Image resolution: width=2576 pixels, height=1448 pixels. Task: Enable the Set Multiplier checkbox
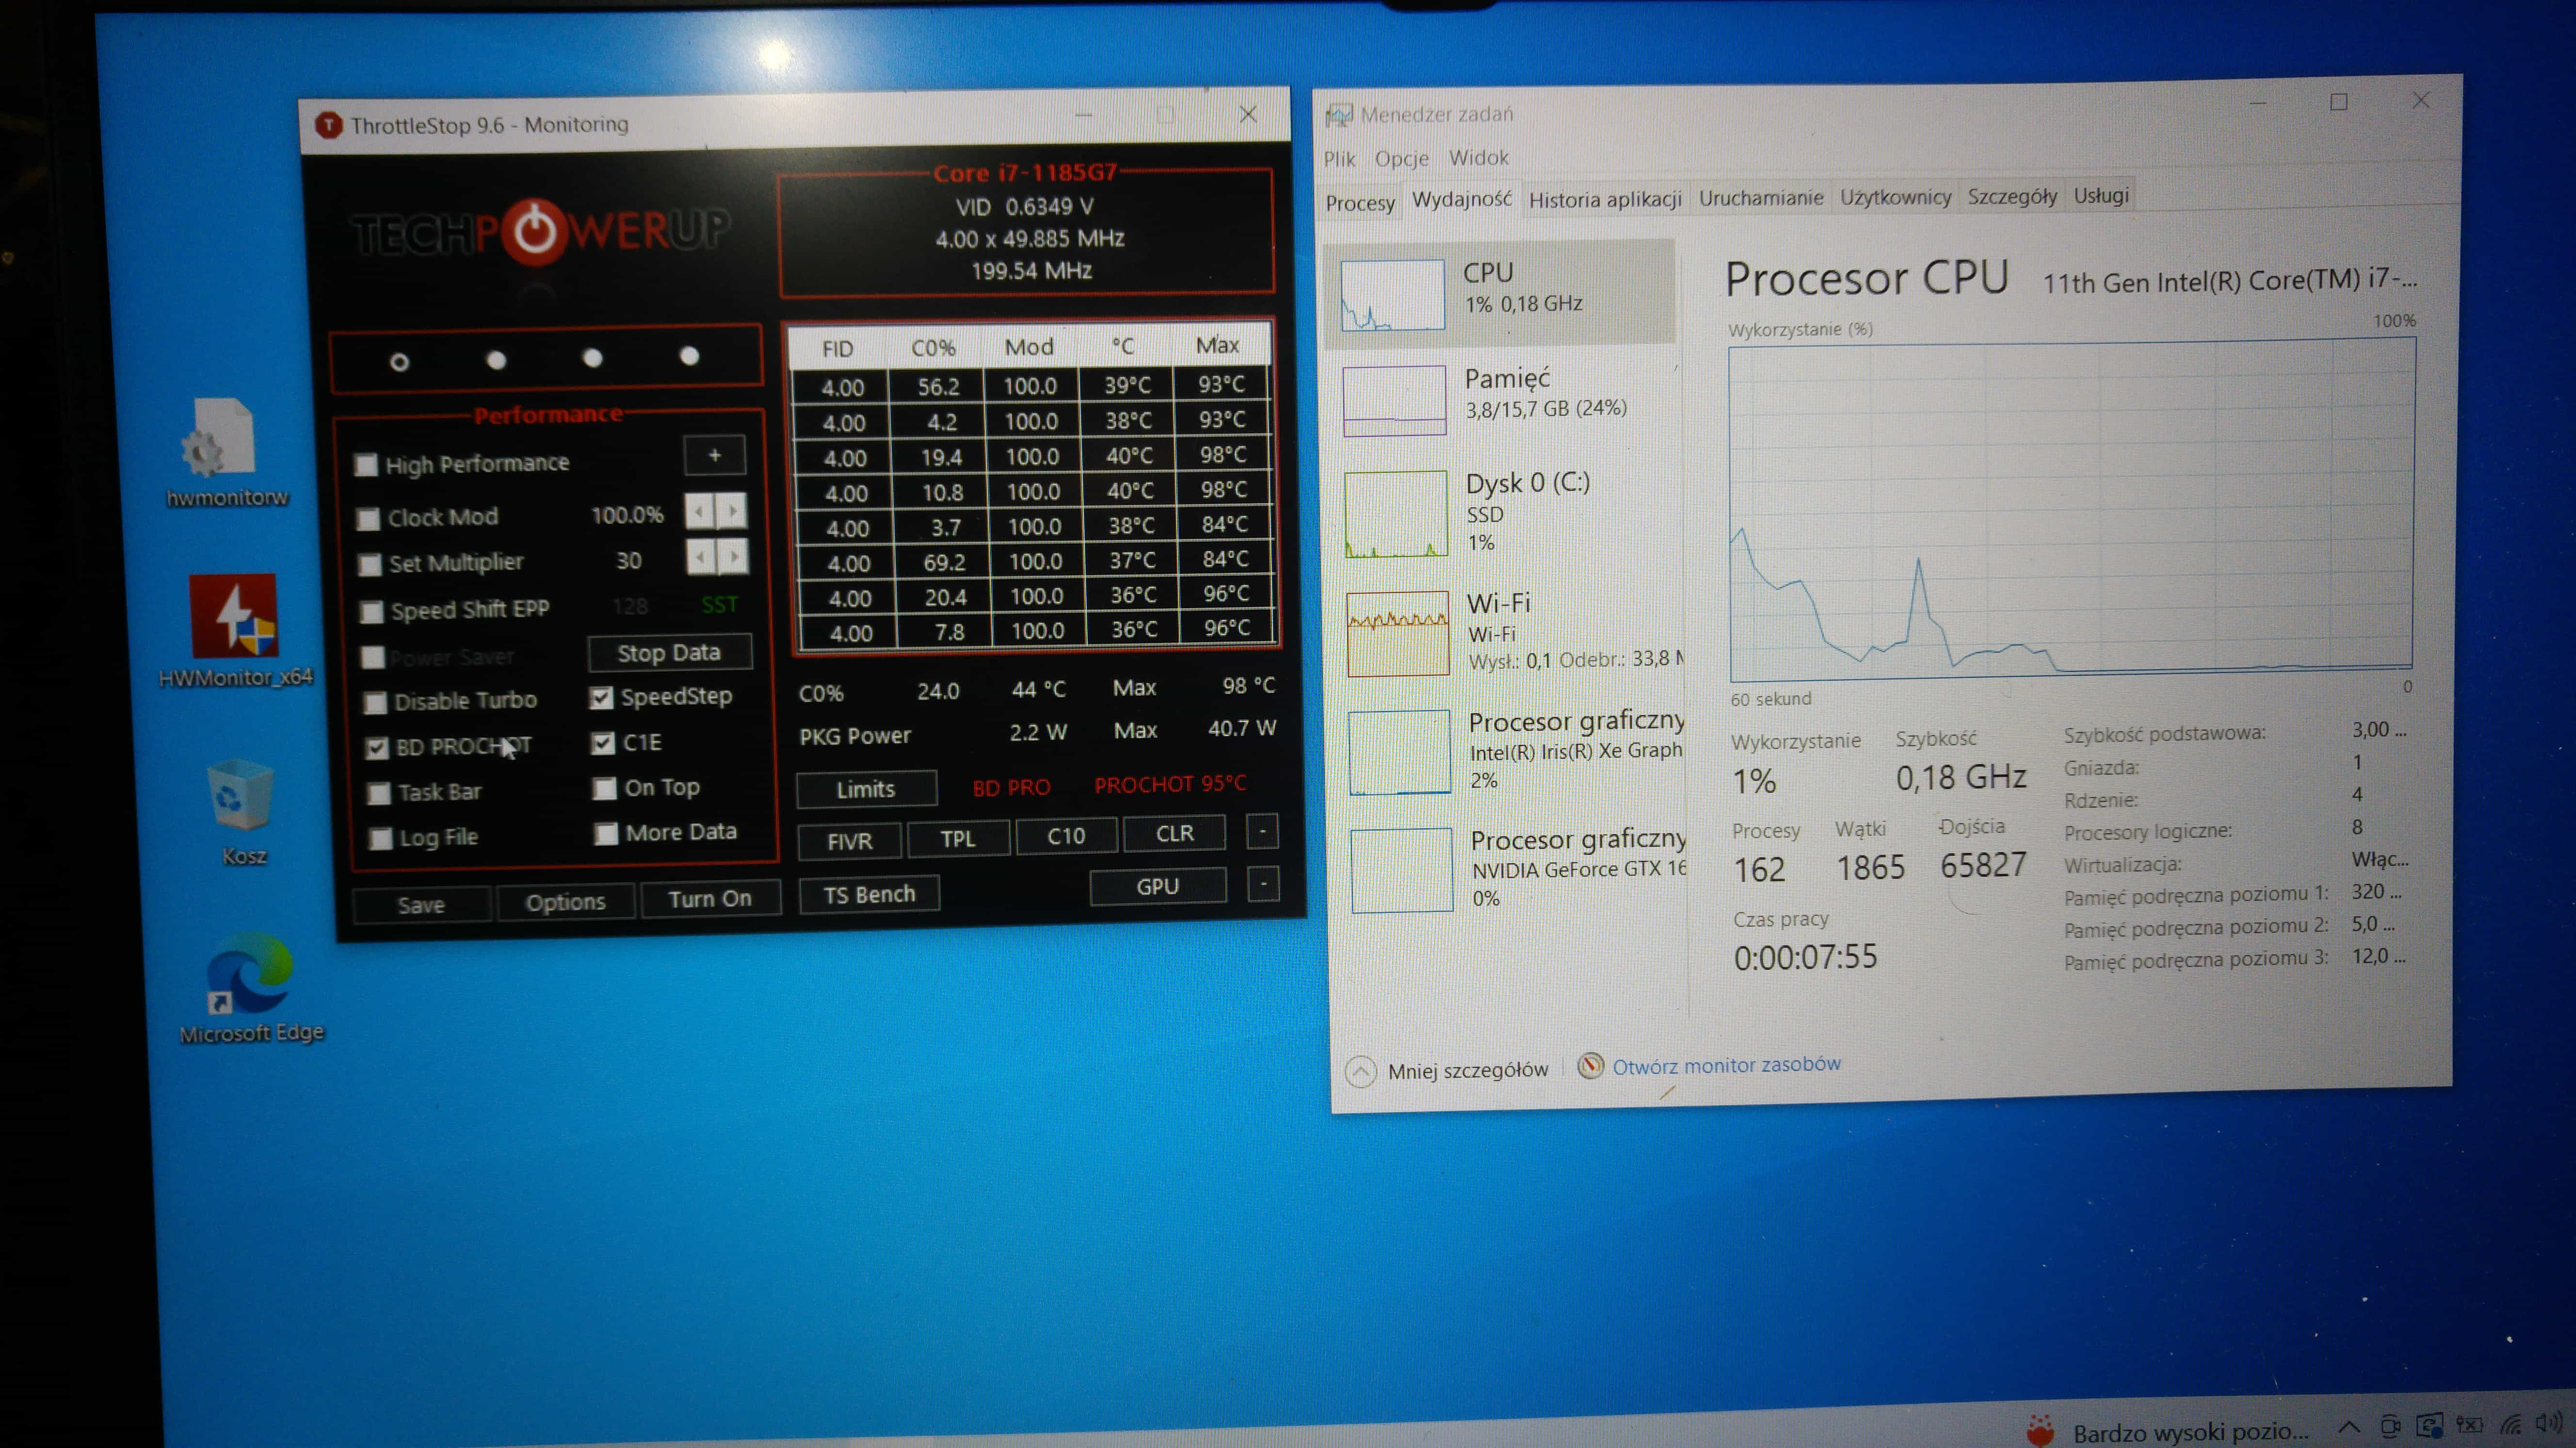click(x=369, y=565)
